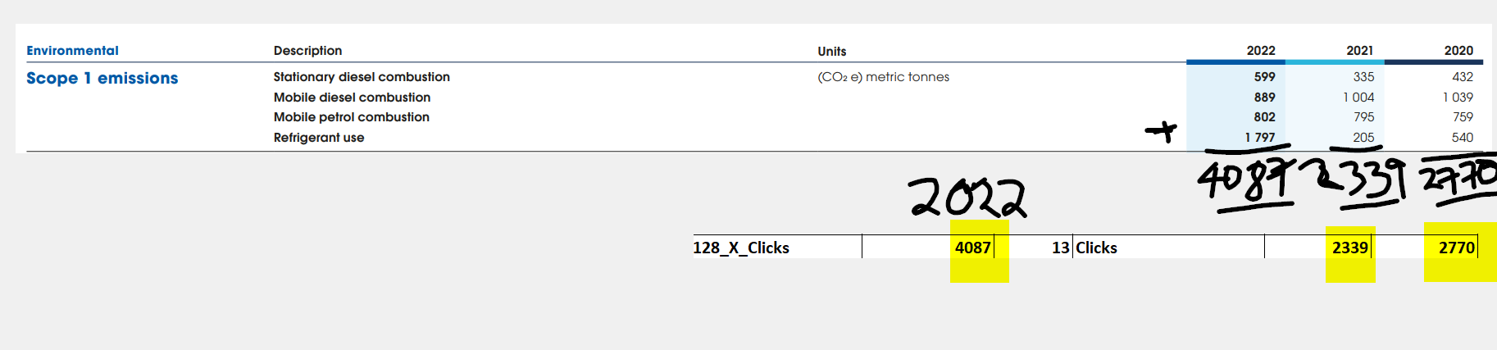Click the (CO₂ e) metric tonnes units text

883,77
